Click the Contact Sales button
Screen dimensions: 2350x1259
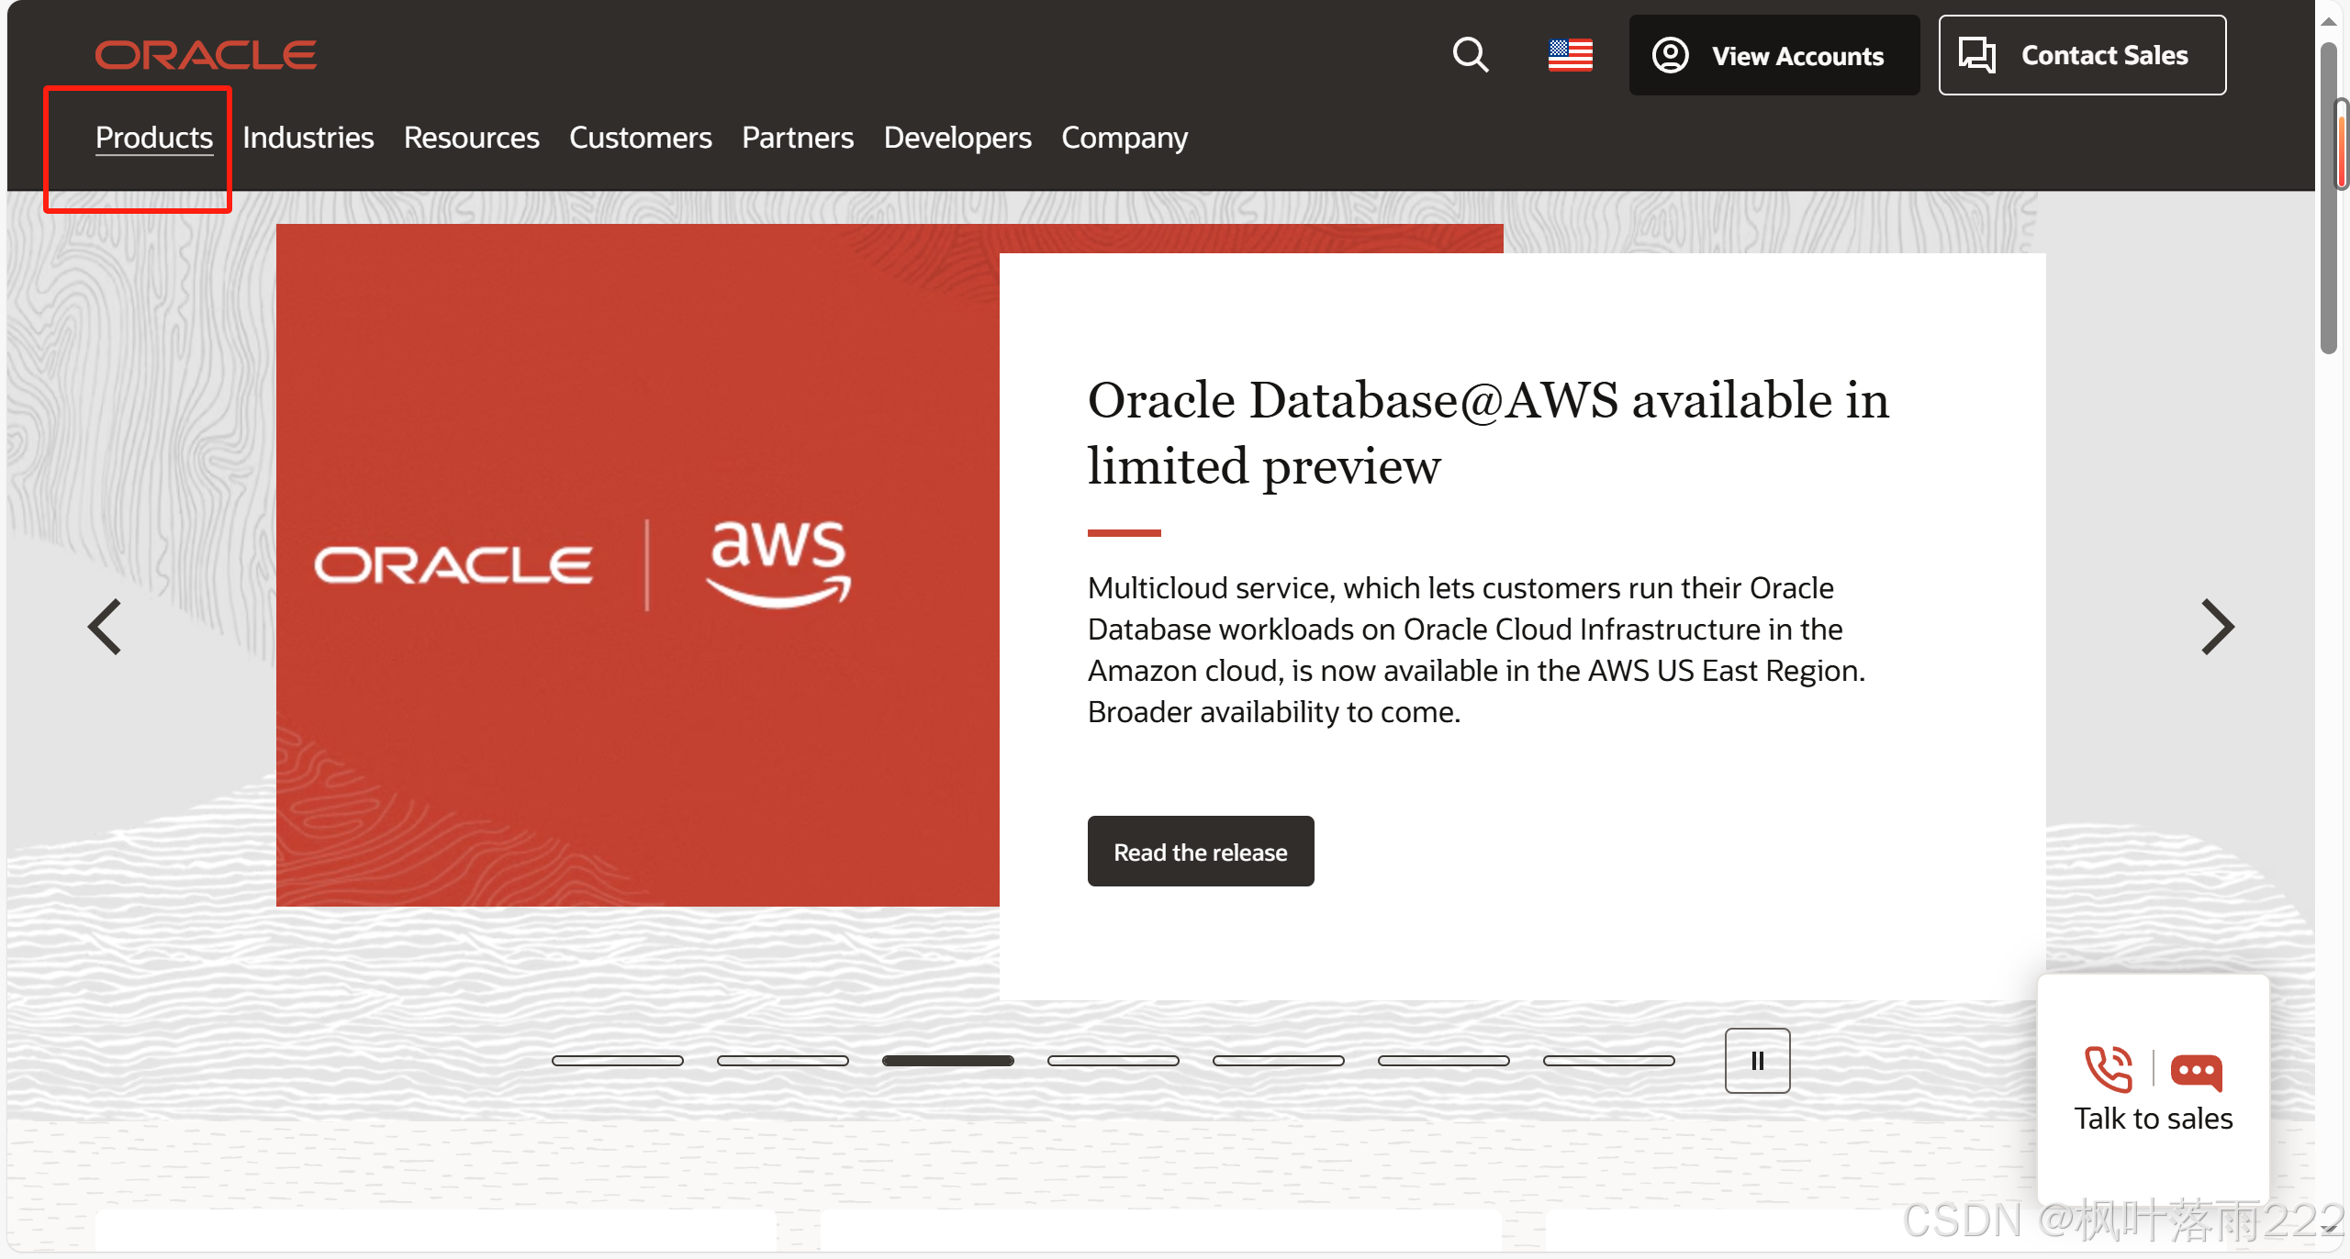tap(2082, 55)
